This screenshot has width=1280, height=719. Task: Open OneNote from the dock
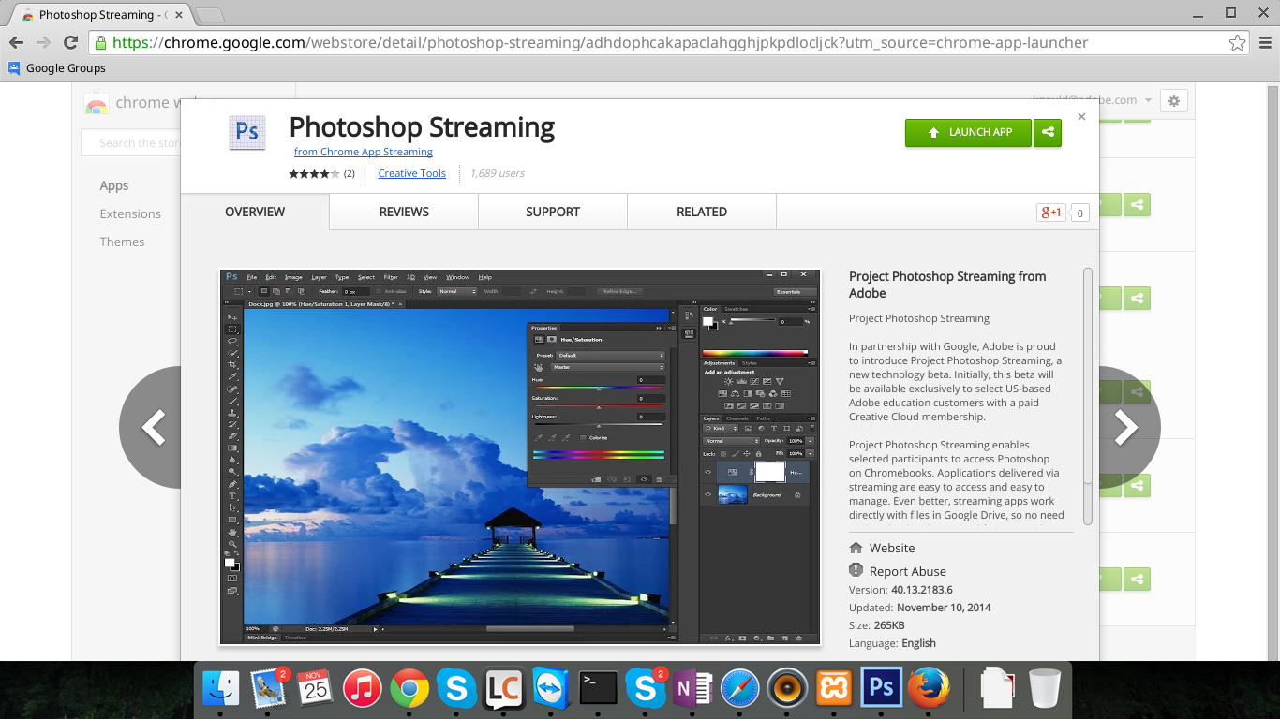(x=693, y=688)
